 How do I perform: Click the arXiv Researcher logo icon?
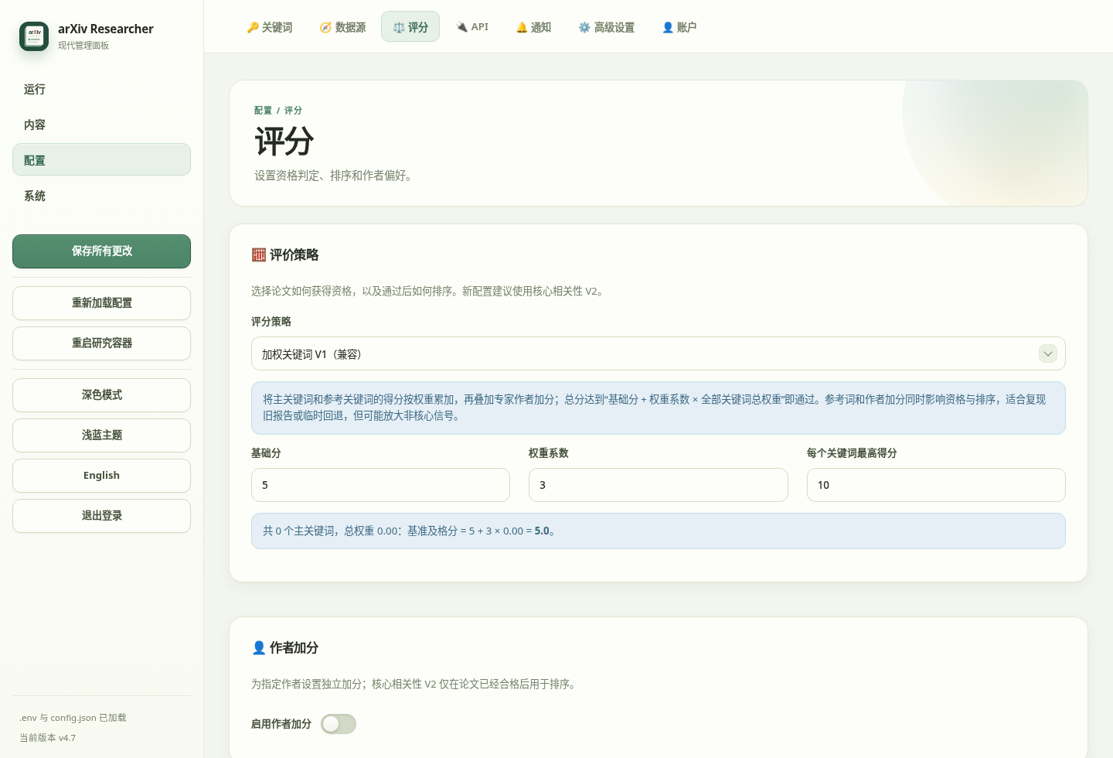tap(34, 36)
